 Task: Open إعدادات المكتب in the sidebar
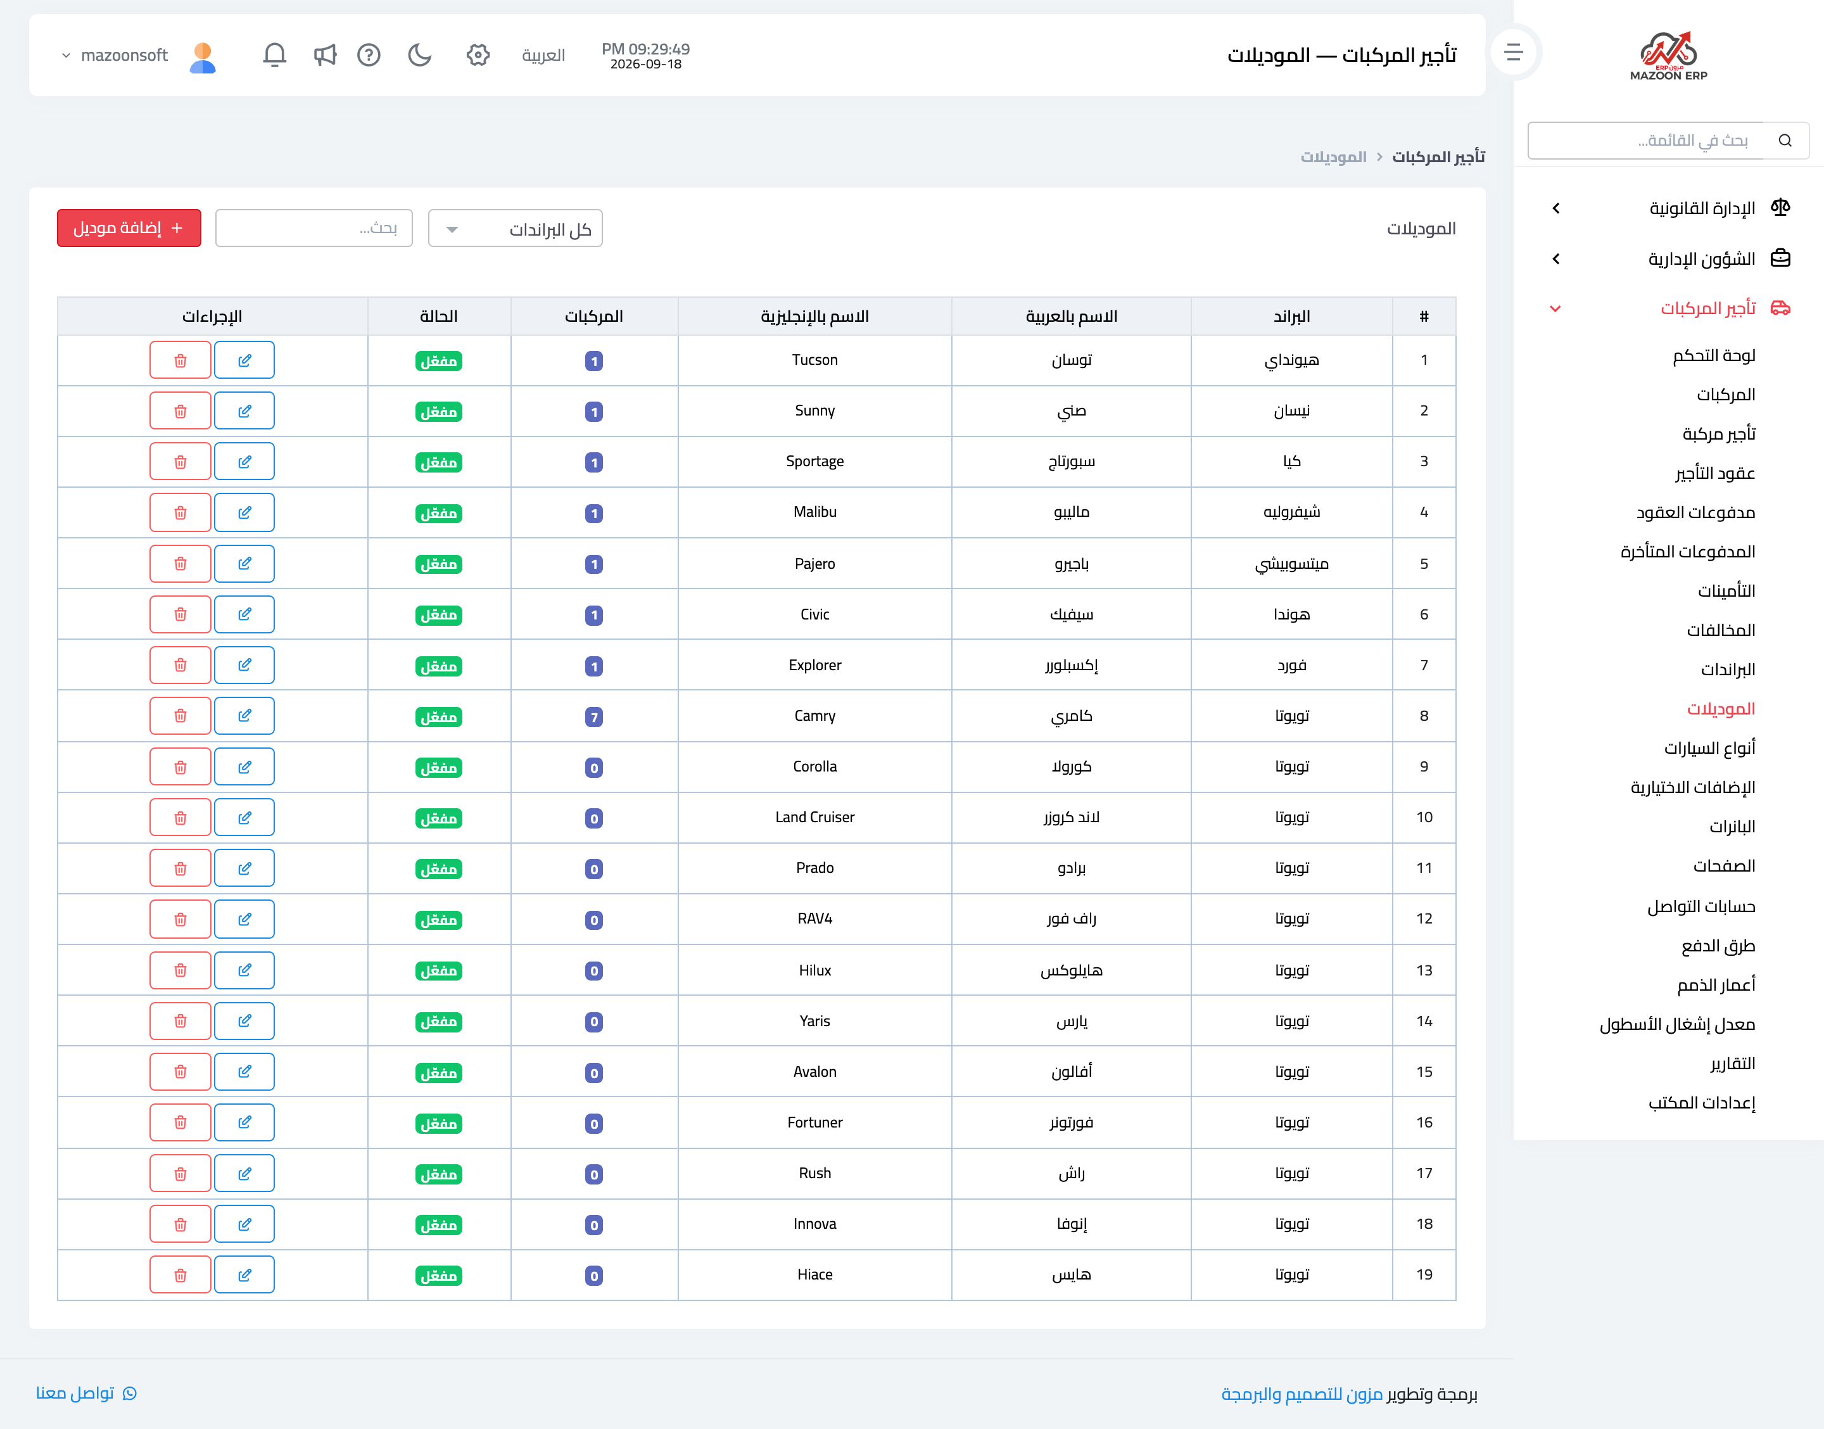click(x=1701, y=1103)
